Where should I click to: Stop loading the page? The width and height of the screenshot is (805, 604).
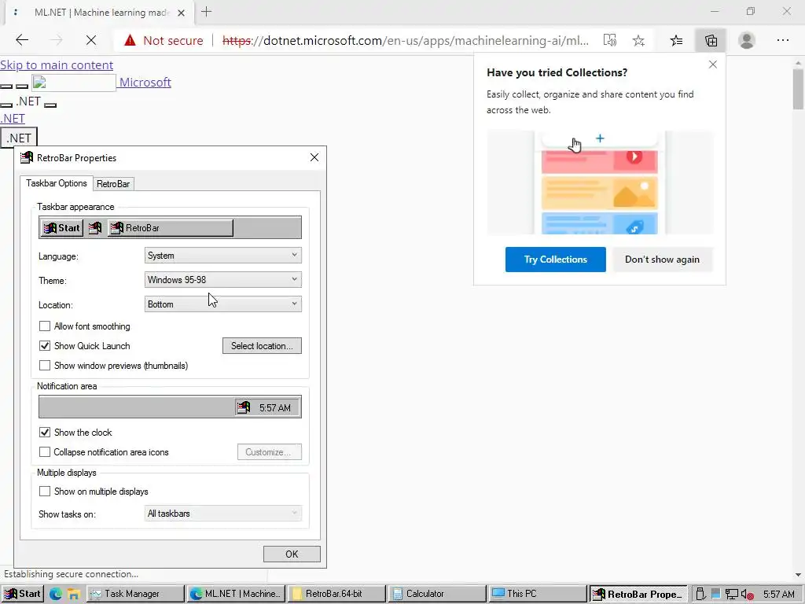(x=91, y=40)
